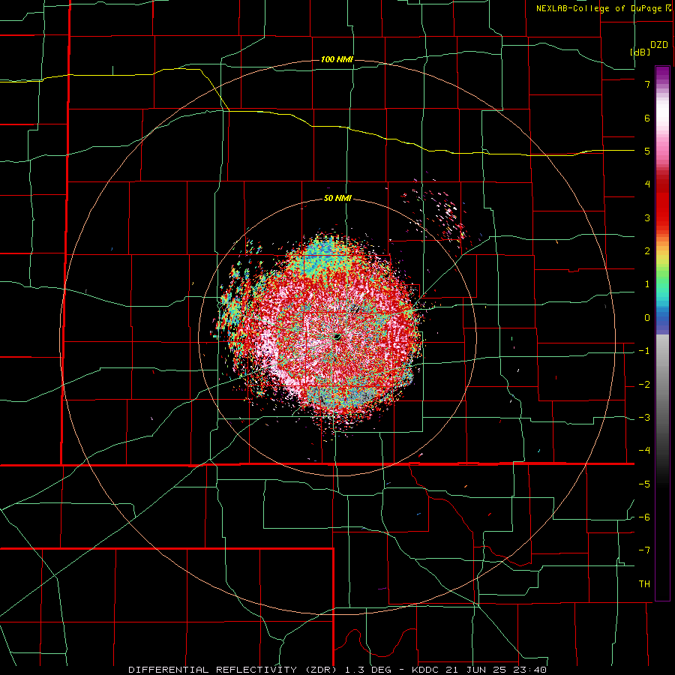
Task: Select the -1 dB scale label
Action: (x=644, y=351)
